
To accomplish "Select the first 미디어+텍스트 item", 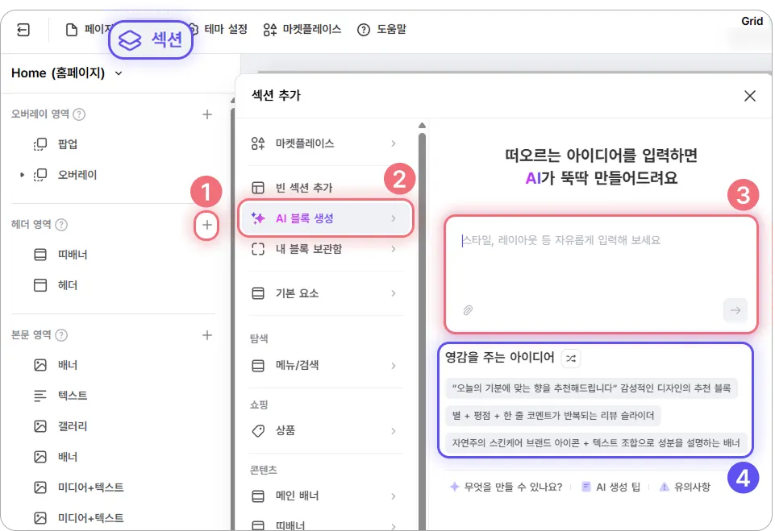I will tap(91, 487).
